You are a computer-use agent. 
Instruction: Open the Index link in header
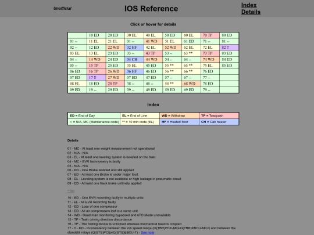point(249,5)
